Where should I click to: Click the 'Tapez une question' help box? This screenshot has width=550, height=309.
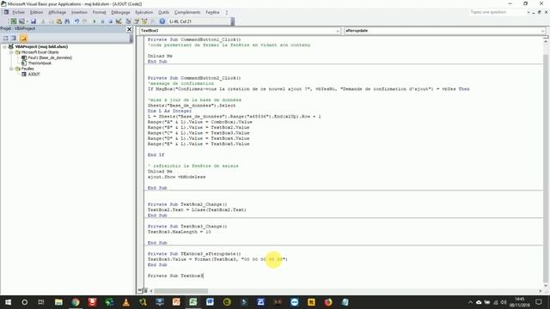point(498,12)
